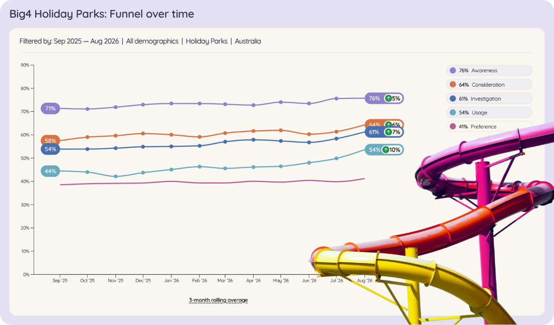Click the 'Big4 Holiday Parks: Funnel over time' title
Viewport: 554px width, 325px height.
click(102, 14)
